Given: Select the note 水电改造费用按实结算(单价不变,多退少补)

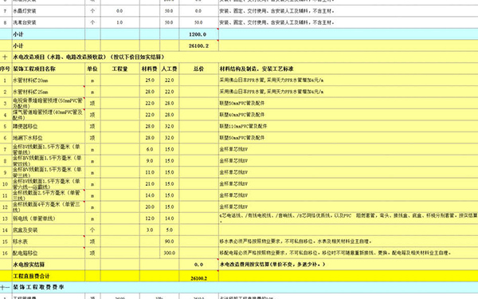Looking at the screenshot, I should click(272, 264).
